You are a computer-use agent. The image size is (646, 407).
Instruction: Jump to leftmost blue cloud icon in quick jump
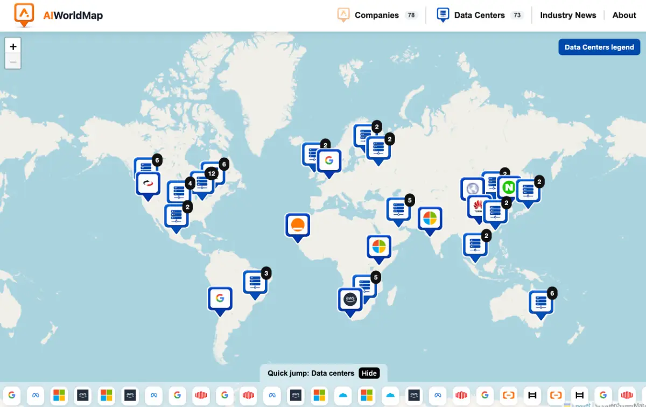(343, 395)
